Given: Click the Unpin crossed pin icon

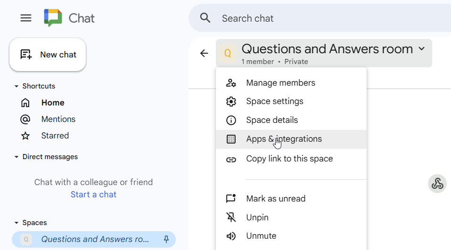Looking at the screenshot, I should (x=231, y=217).
